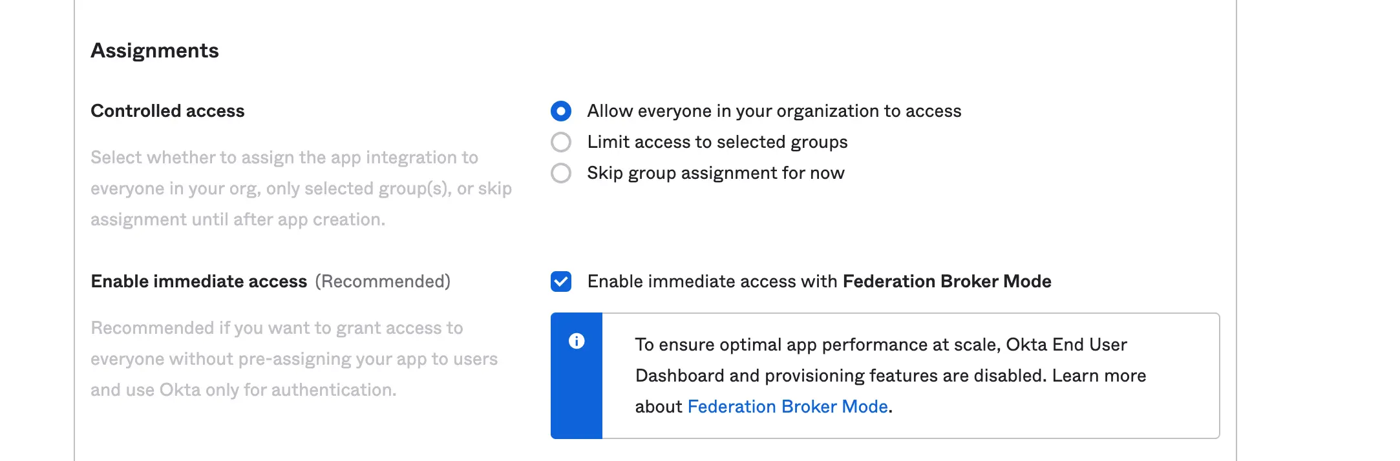This screenshot has width=1400, height=461.
Task: Click the Controlled access field label
Action: point(167,111)
